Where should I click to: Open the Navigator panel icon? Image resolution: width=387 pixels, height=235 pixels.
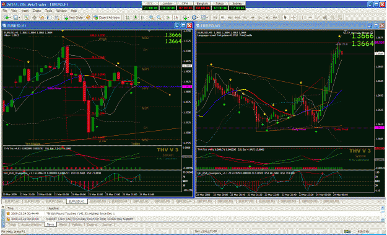pos(41,17)
